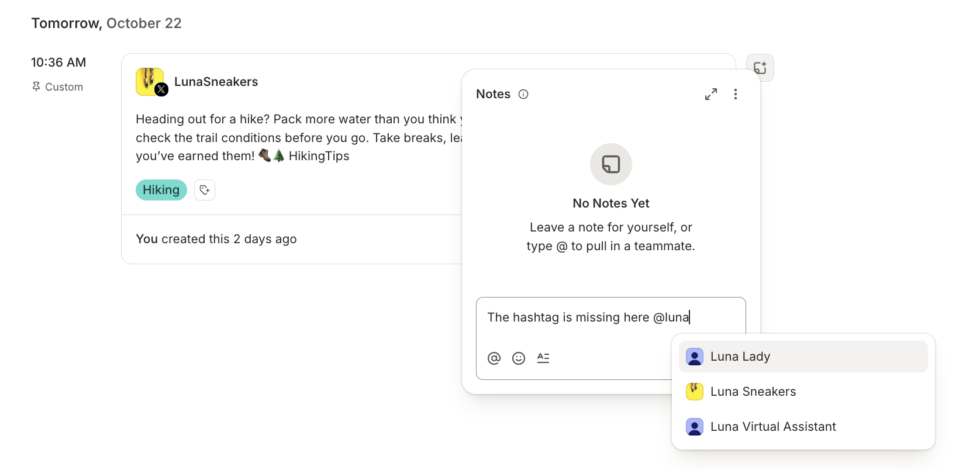Expand the Notes panel to full size
The image size is (966, 470).
pos(711,94)
